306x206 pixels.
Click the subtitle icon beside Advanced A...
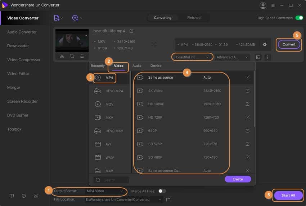[x=258, y=57]
